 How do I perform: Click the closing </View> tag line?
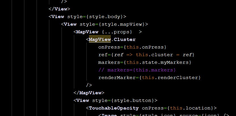click(59, 9)
